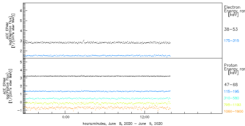Click the electron y-axis tick 4

[x=21, y=30]
